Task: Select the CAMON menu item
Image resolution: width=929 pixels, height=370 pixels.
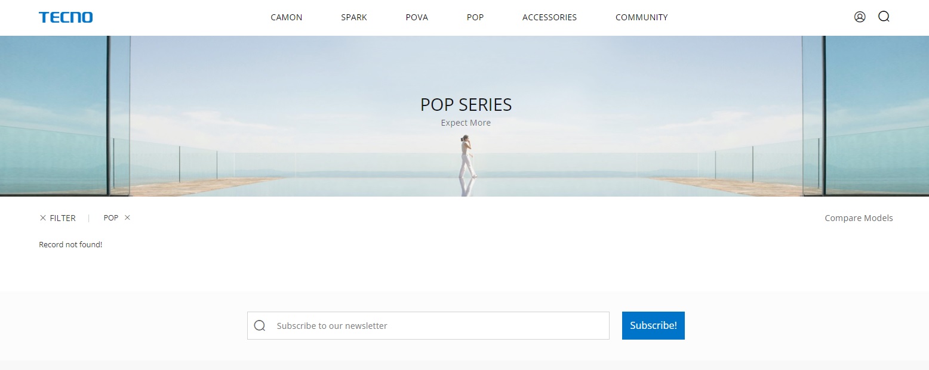Action: tap(286, 17)
